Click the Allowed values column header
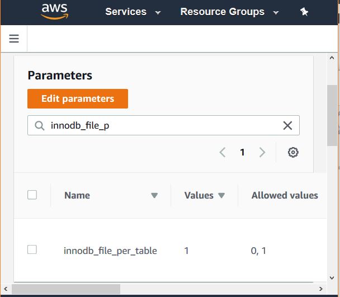The height and width of the screenshot is (297, 340). point(285,195)
